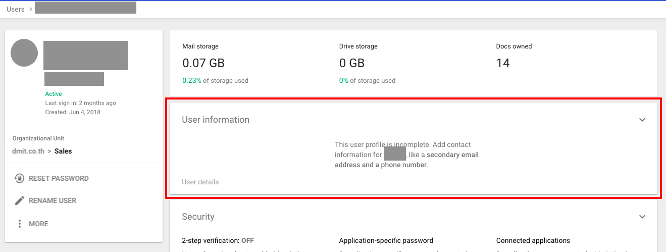Click the breadcrumb arrow separator after Users

30,9
